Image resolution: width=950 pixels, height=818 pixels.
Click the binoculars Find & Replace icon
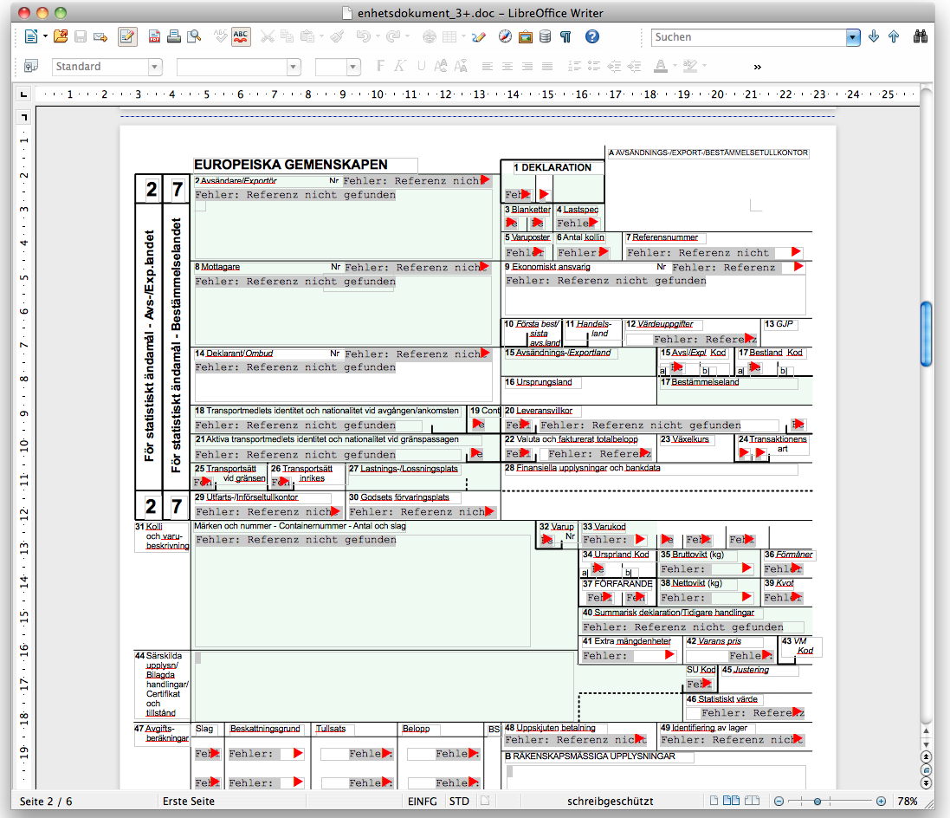coord(920,36)
